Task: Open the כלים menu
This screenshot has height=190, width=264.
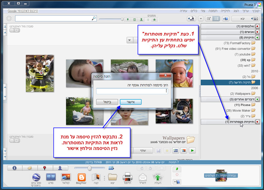Action: point(194,11)
